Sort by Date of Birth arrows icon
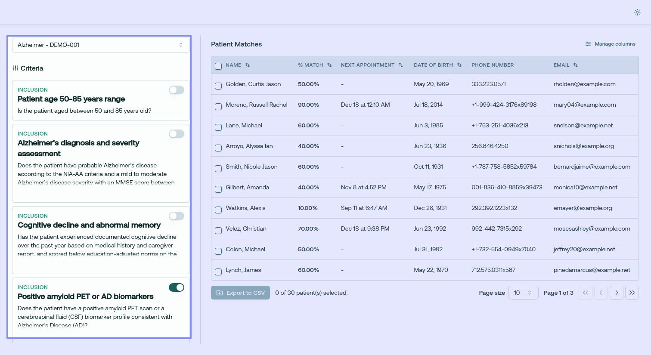The height and width of the screenshot is (355, 651). tap(459, 65)
